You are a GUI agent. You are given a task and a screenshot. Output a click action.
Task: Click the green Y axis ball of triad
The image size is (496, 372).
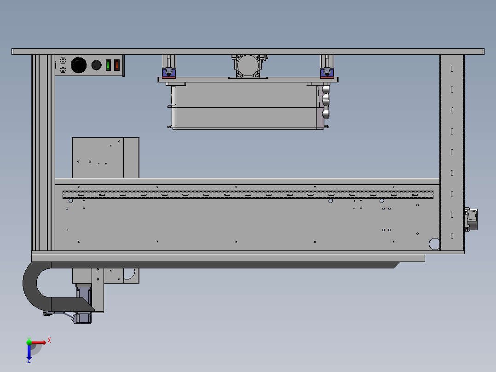tap(29, 342)
